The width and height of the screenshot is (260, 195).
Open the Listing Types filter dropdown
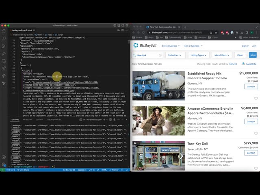[x=199, y=55]
